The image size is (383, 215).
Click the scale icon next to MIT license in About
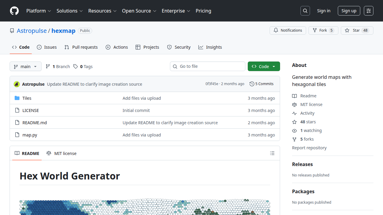coord(294,105)
